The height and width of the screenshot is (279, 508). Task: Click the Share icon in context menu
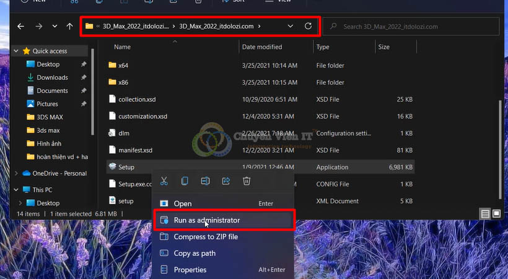point(226,181)
